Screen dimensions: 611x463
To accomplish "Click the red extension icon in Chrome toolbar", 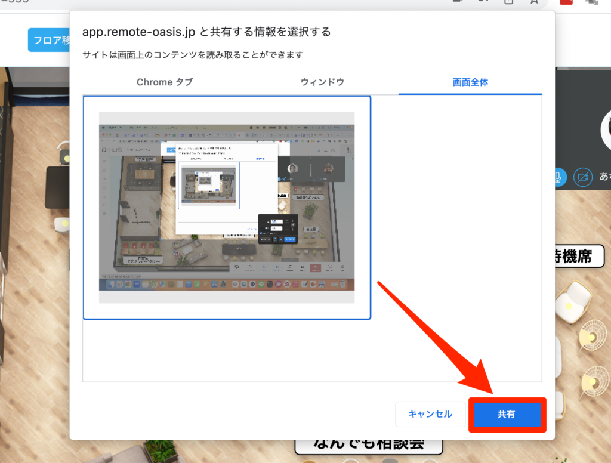I will [x=566, y=2].
